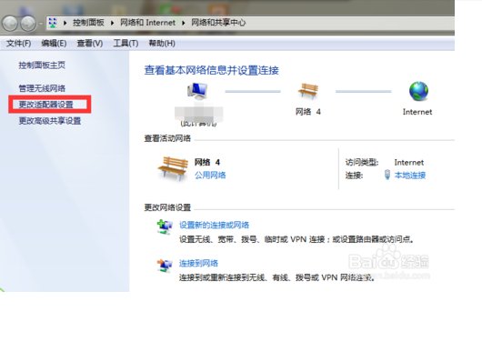Click the network icon in address bar

[53, 23]
